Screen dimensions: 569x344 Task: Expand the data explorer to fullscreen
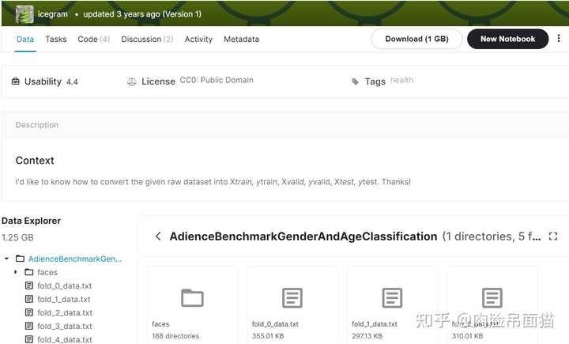point(553,236)
